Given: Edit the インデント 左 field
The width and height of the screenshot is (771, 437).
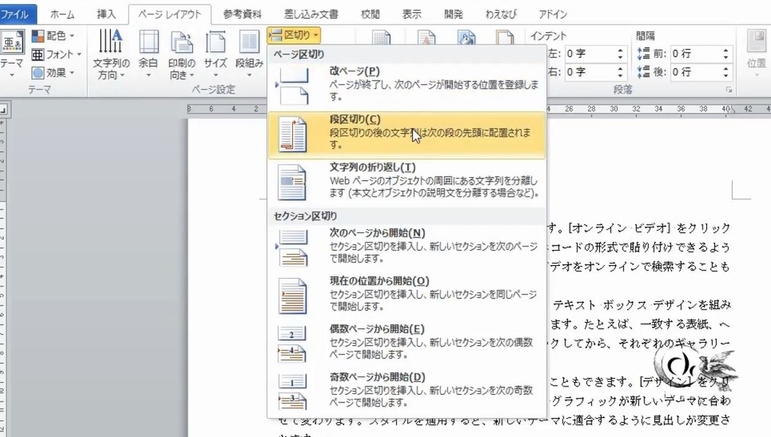Looking at the screenshot, I should (x=589, y=53).
